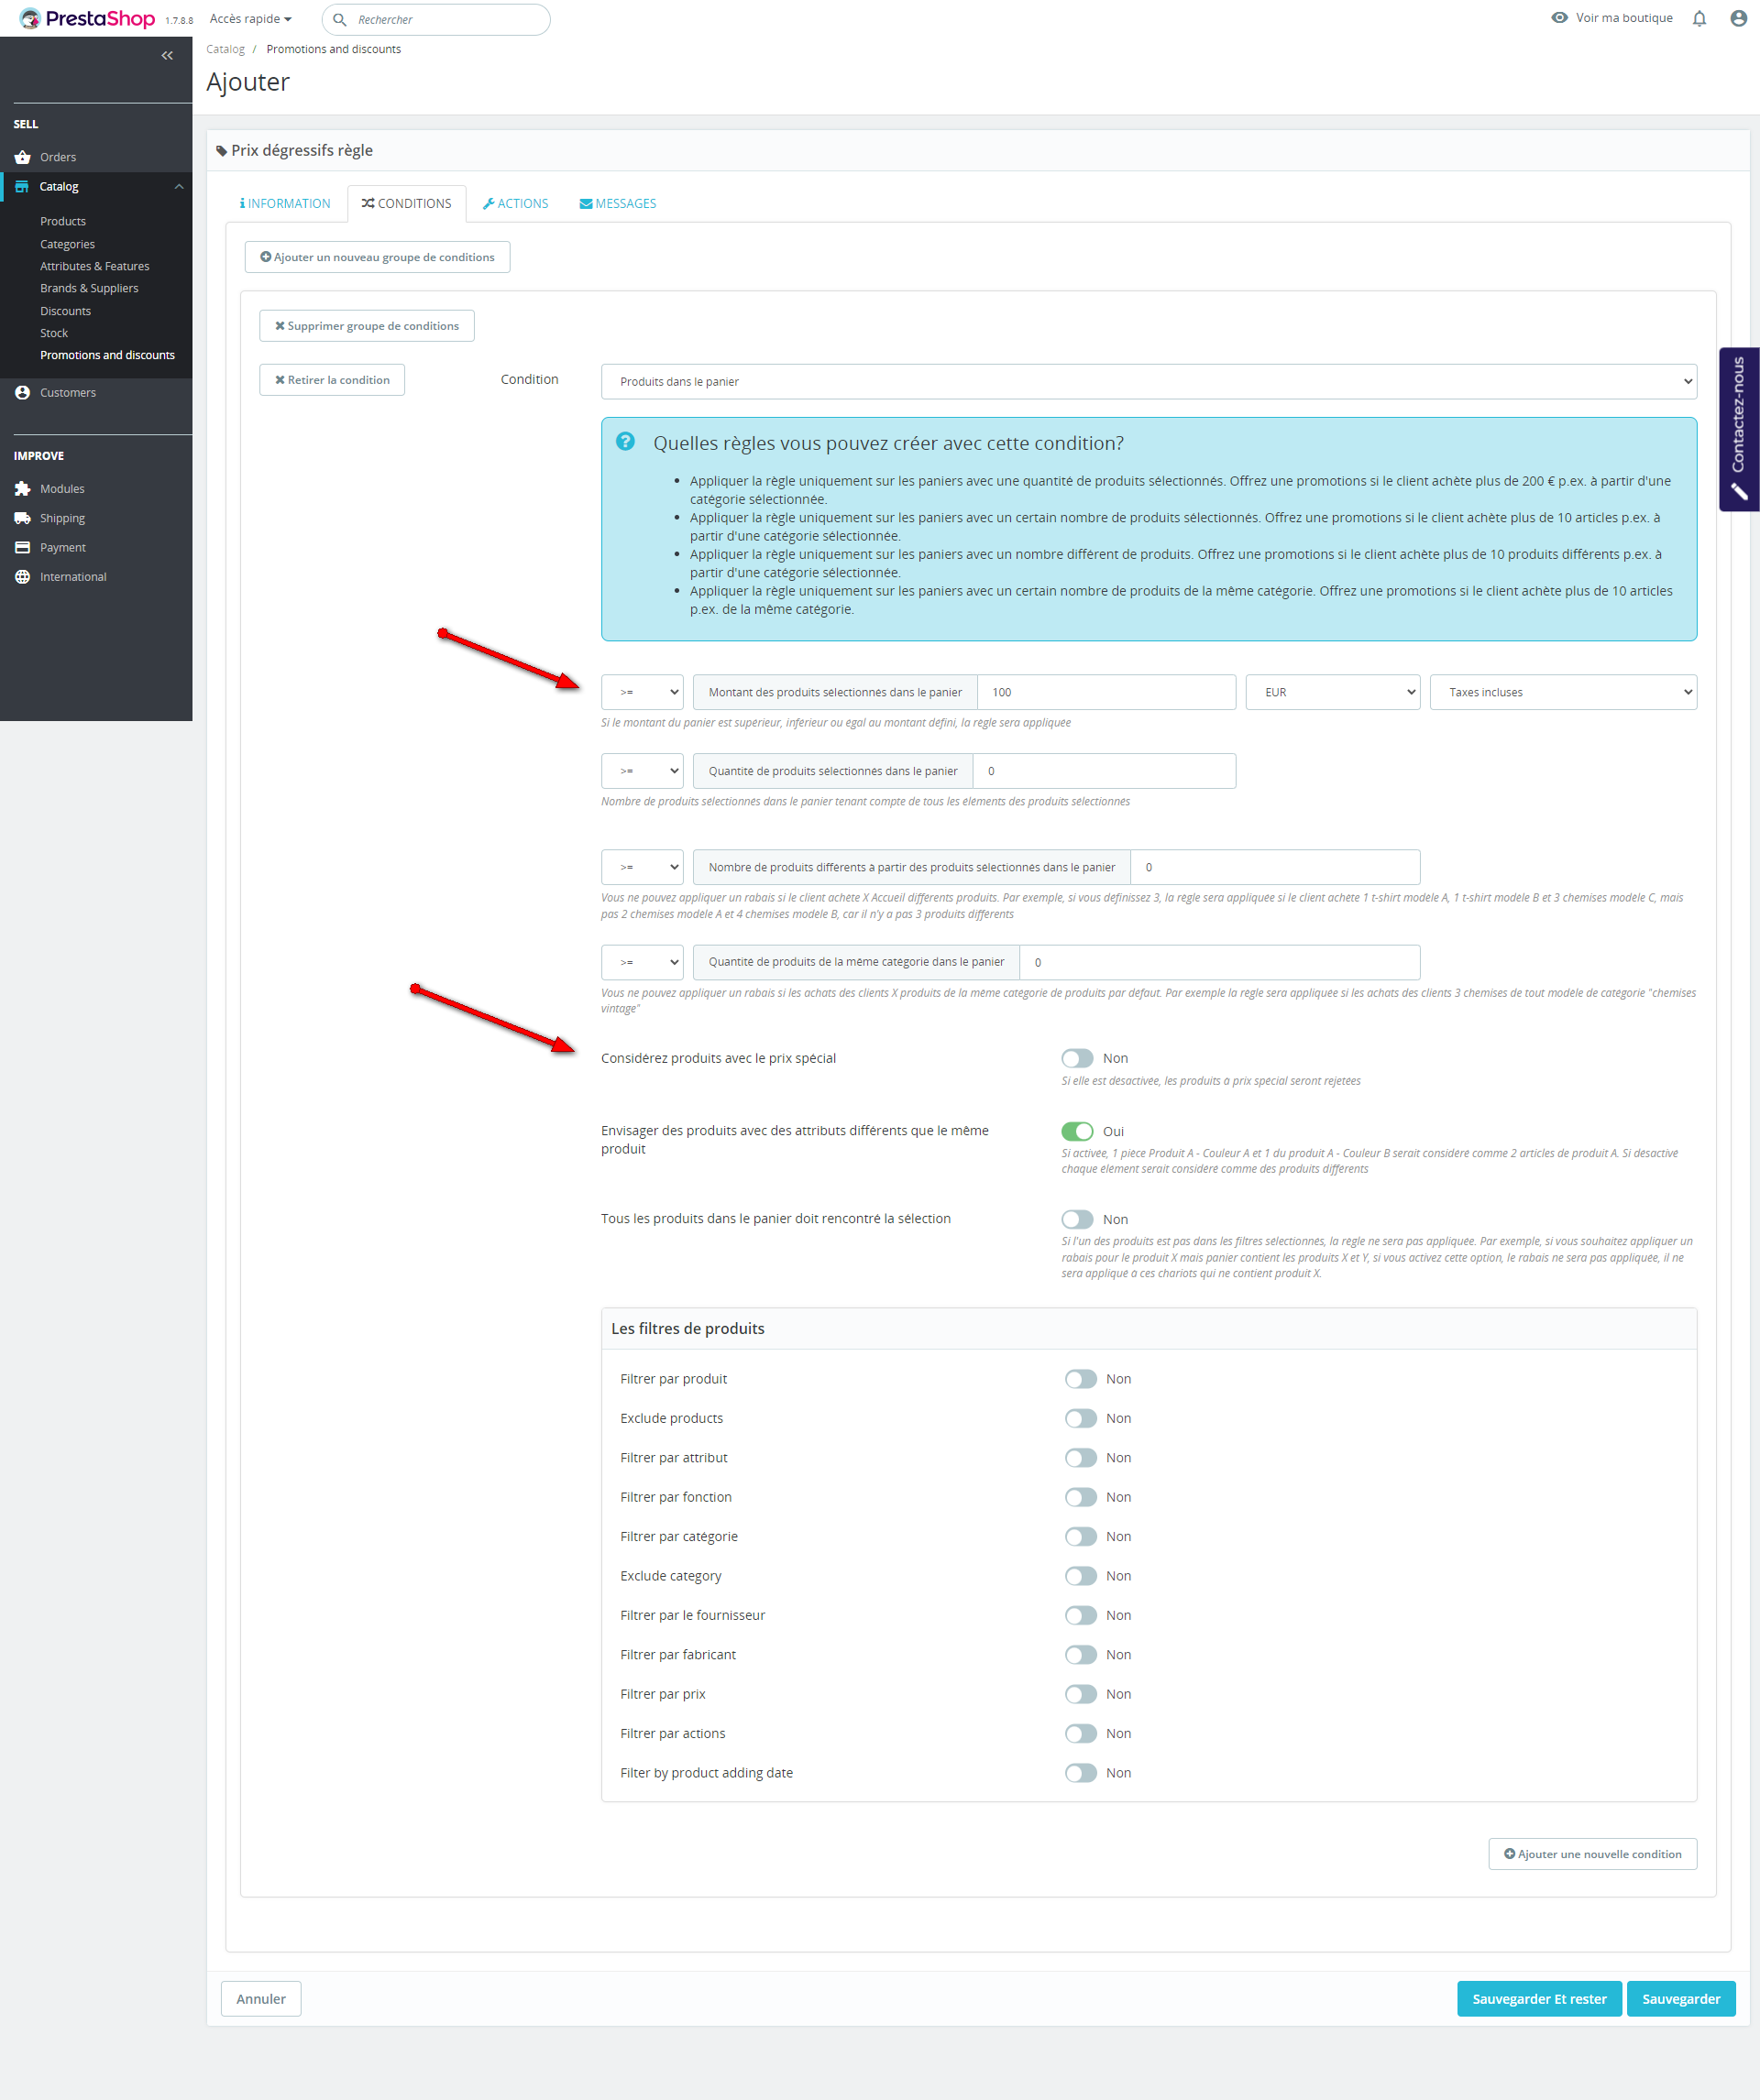Viewport: 1760px width, 2100px height.
Task: Open Modules via puzzle piece icon
Action: point(22,489)
